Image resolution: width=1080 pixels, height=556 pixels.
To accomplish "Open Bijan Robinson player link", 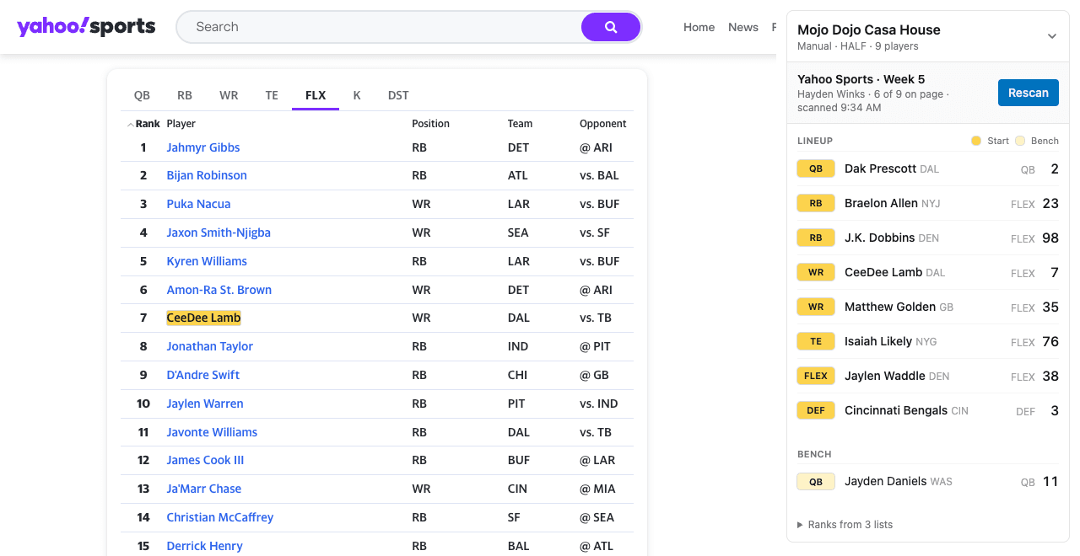I will 207,175.
